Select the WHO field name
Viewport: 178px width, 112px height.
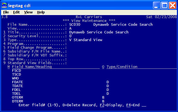[15, 78]
